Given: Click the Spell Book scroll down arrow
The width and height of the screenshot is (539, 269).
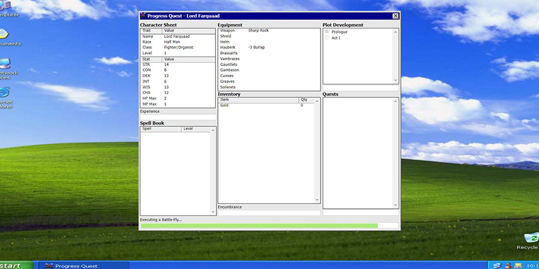Looking at the screenshot, I should (x=213, y=213).
